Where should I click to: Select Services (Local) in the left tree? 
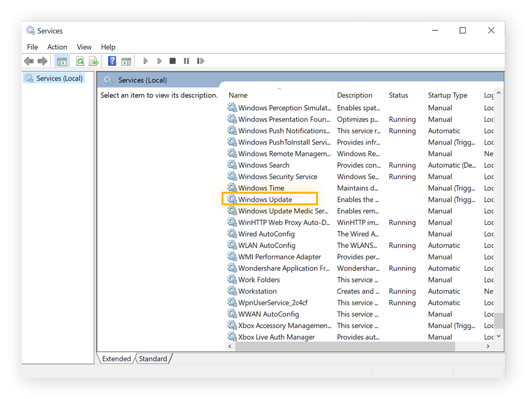pyautogui.click(x=58, y=78)
